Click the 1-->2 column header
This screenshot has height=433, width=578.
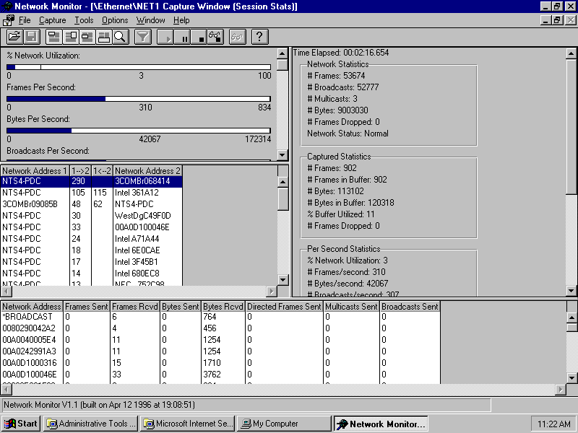80,171
